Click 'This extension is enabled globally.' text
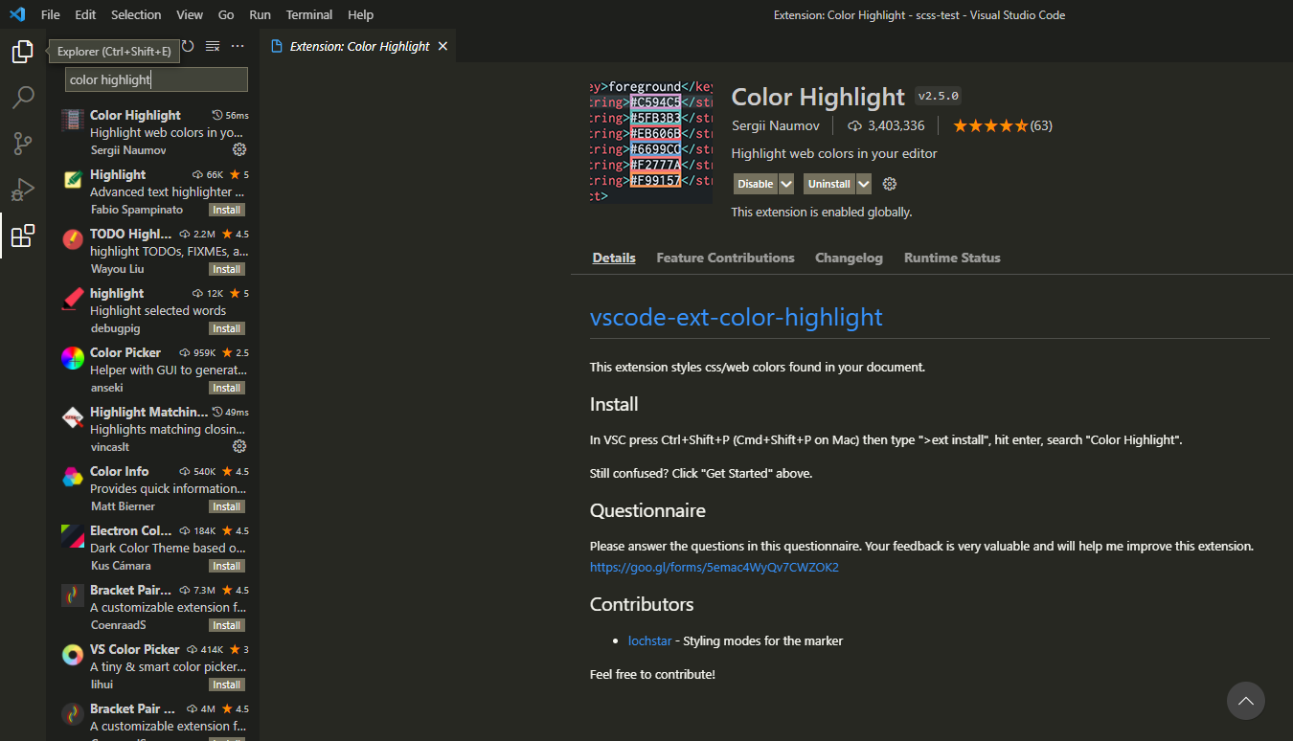The width and height of the screenshot is (1293, 741). (822, 212)
